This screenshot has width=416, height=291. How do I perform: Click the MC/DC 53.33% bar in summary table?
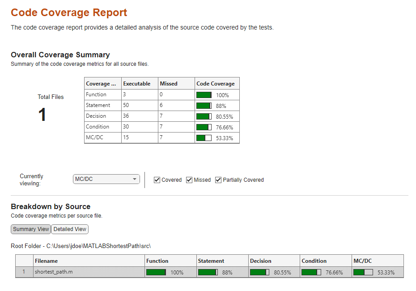pos(204,138)
